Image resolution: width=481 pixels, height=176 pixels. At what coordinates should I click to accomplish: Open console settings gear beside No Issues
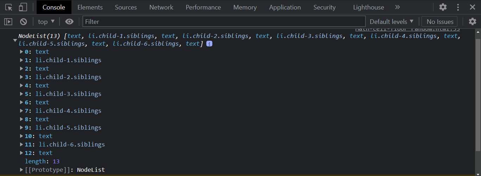point(472,22)
